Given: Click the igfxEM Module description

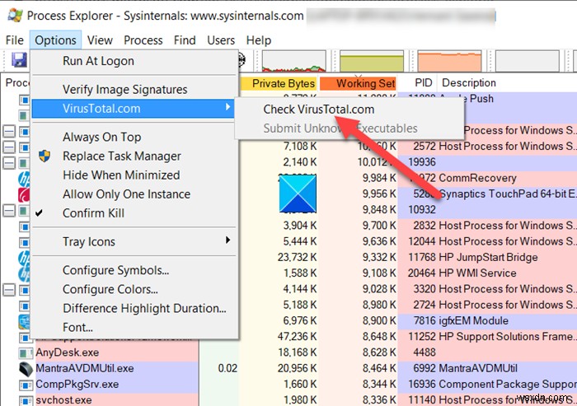Looking at the screenshot, I should (474, 320).
